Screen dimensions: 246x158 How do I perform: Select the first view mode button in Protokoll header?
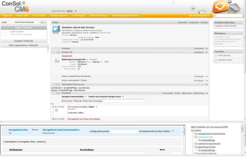52,93
